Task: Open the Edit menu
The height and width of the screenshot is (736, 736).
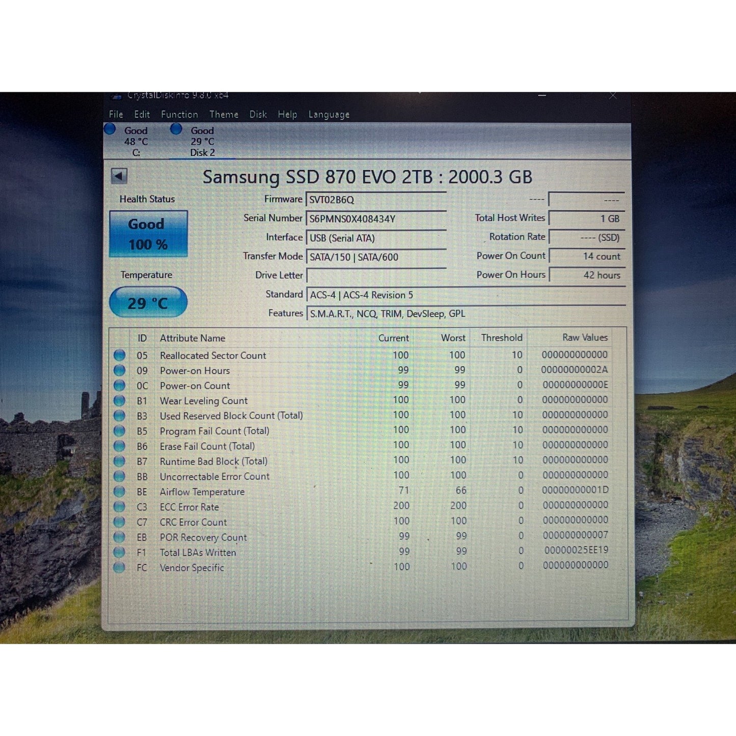Action: click(x=142, y=115)
